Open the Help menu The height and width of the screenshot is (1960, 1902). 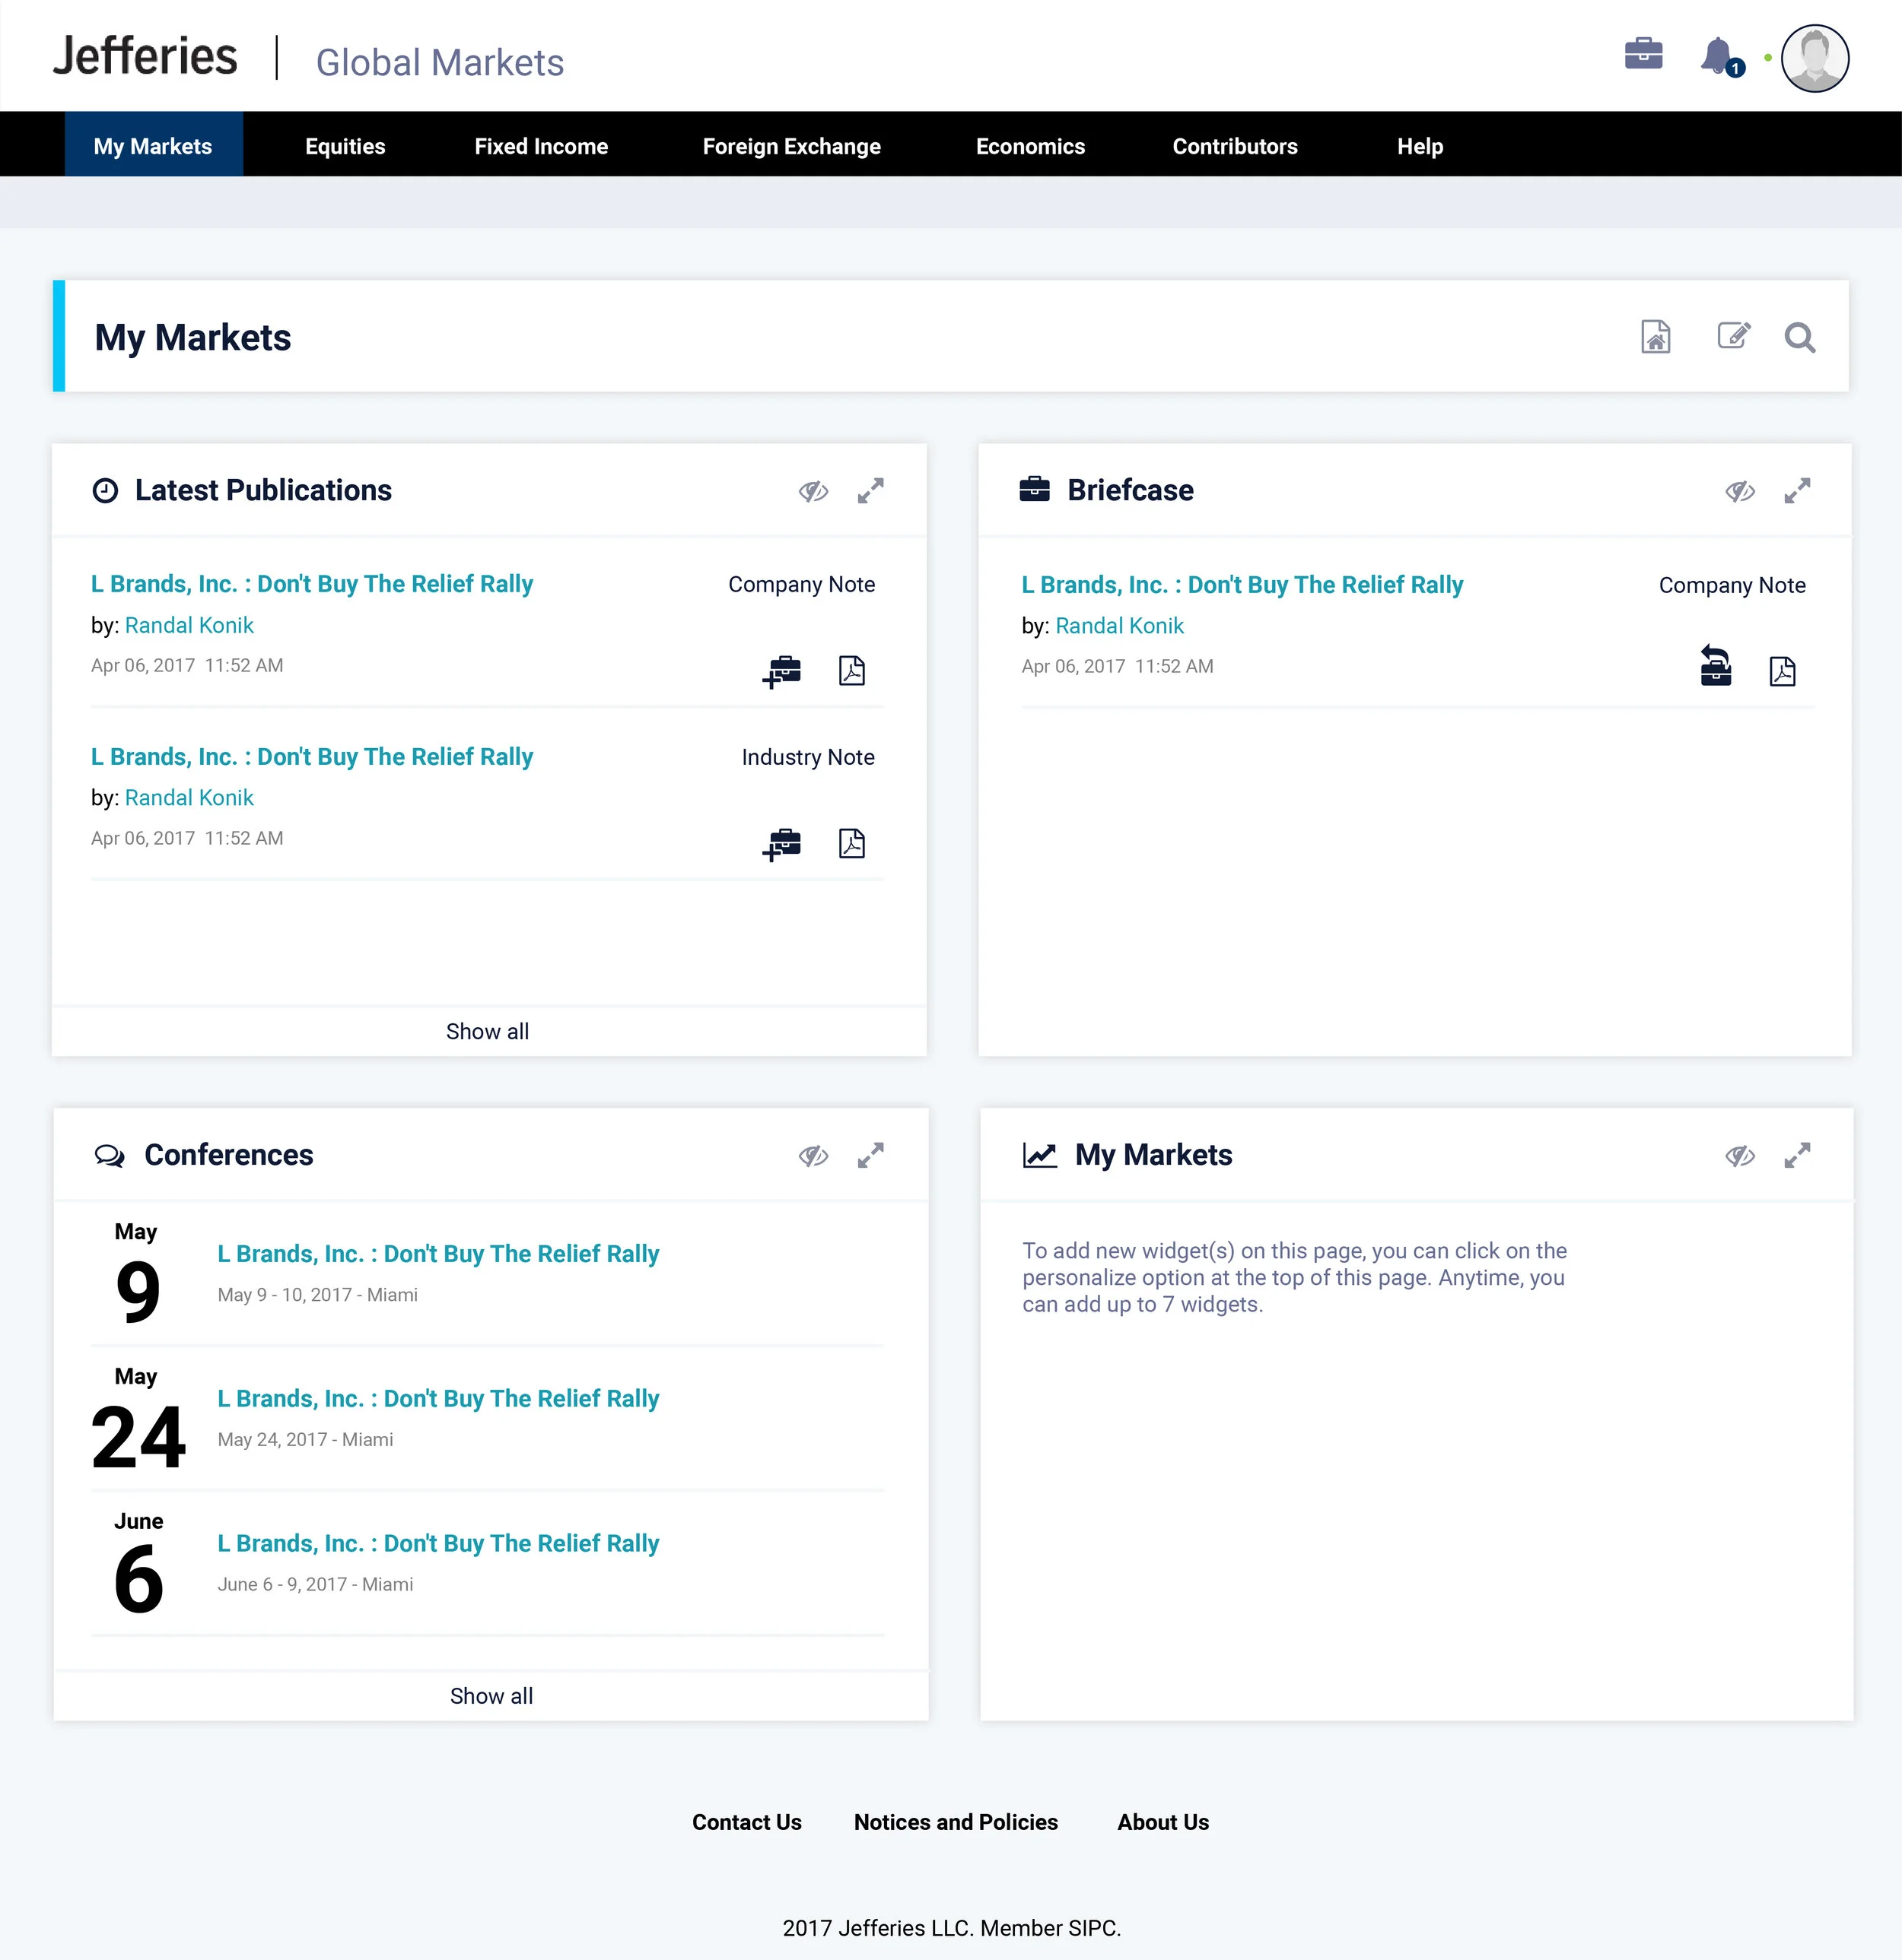[1420, 146]
